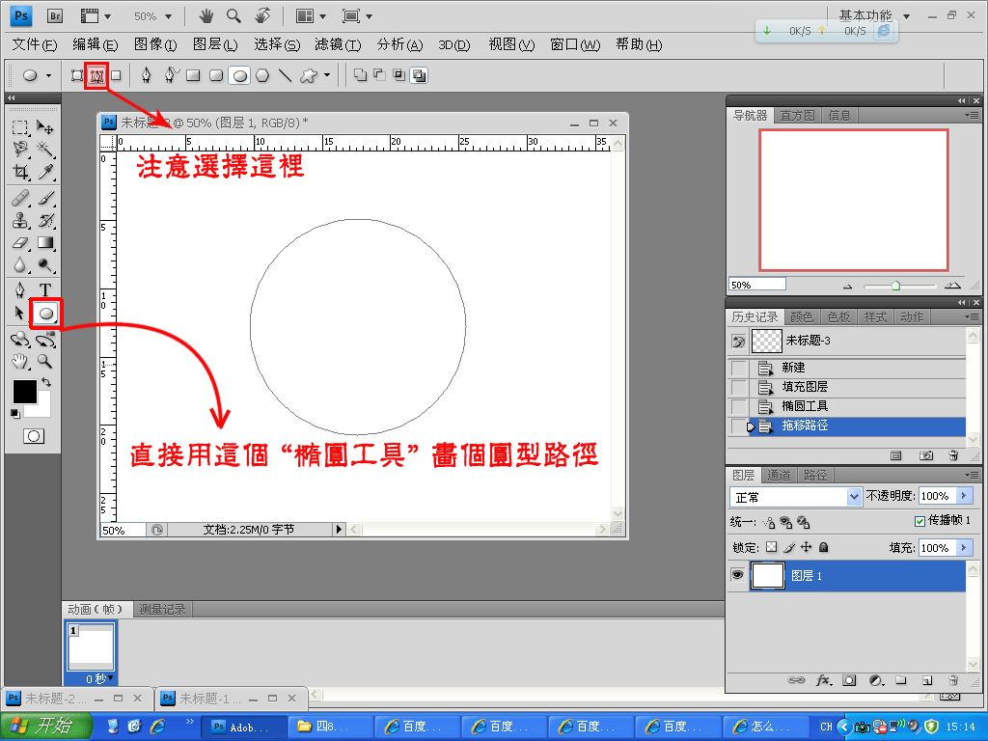This screenshot has width=988, height=741.
Task: Open the Windows 开始 button
Action: [x=45, y=726]
